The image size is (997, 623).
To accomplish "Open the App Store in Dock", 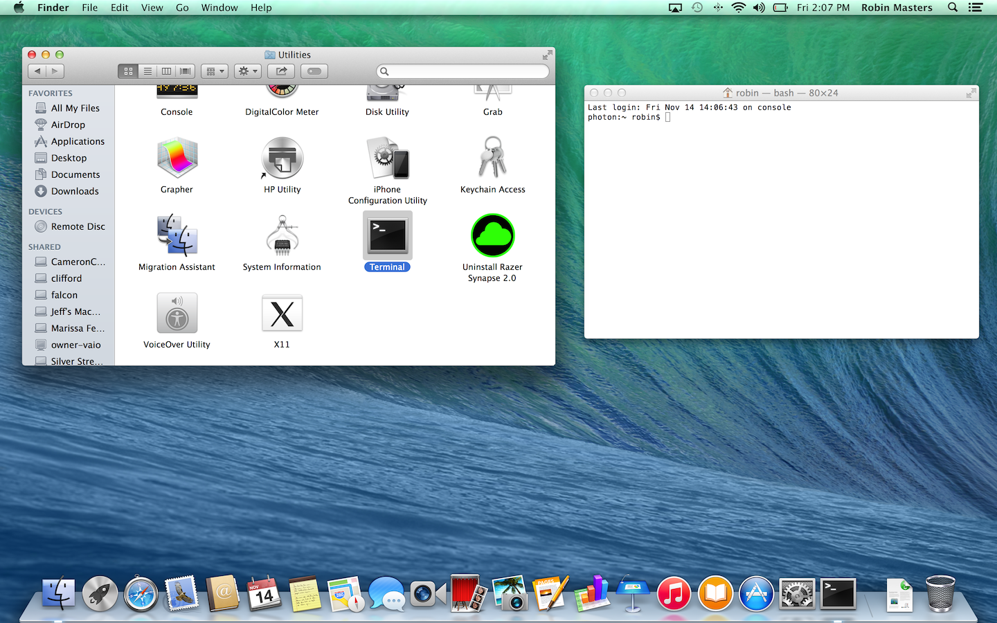I will point(756,594).
